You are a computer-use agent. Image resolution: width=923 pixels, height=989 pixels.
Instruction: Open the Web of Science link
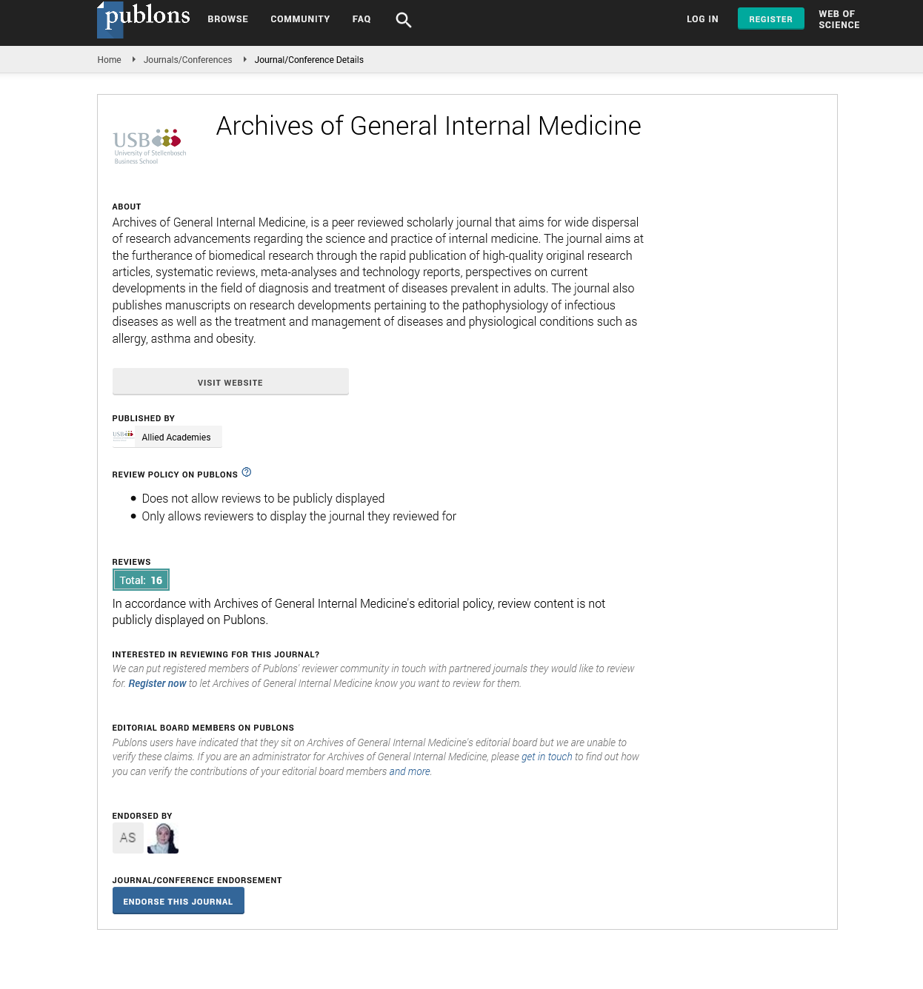[x=839, y=19]
